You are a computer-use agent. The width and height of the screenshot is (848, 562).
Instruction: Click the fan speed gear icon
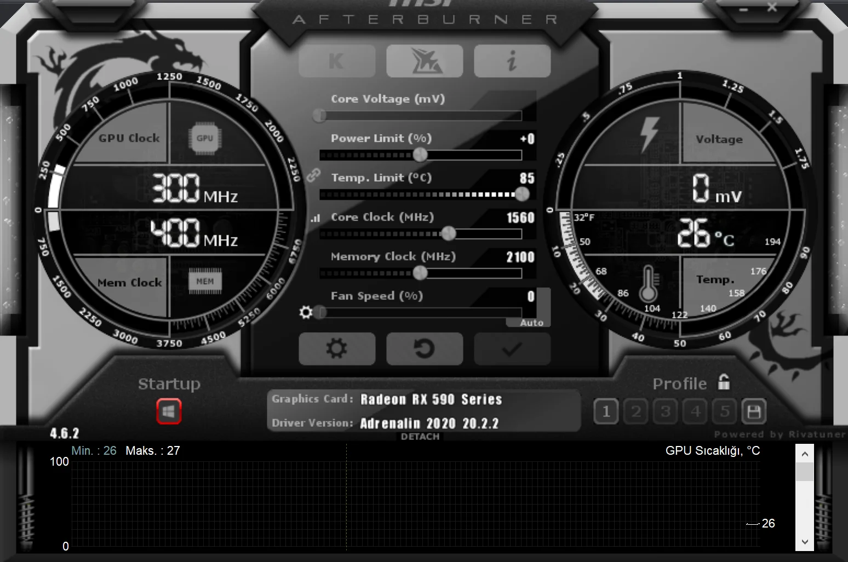(306, 312)
